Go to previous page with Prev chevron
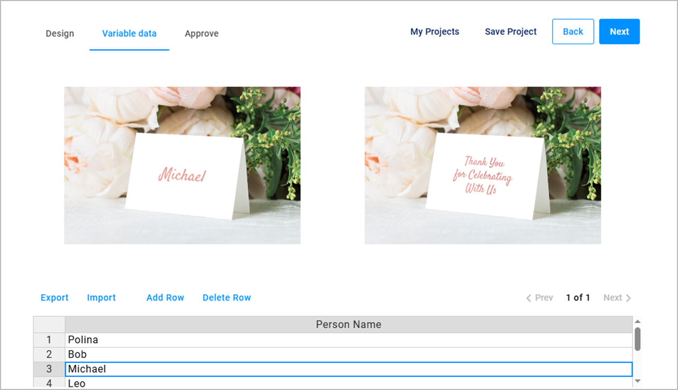Viewport: 678px width, 390px height. (539, 297)
